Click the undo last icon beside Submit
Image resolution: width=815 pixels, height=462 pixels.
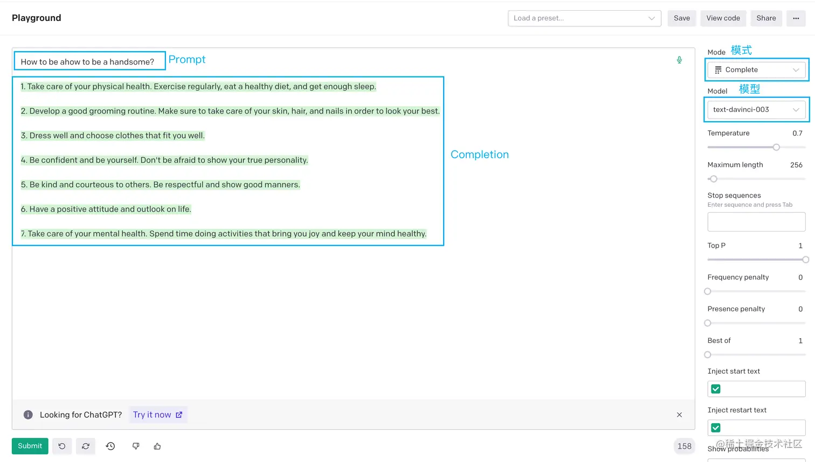(x=62, y=446)
